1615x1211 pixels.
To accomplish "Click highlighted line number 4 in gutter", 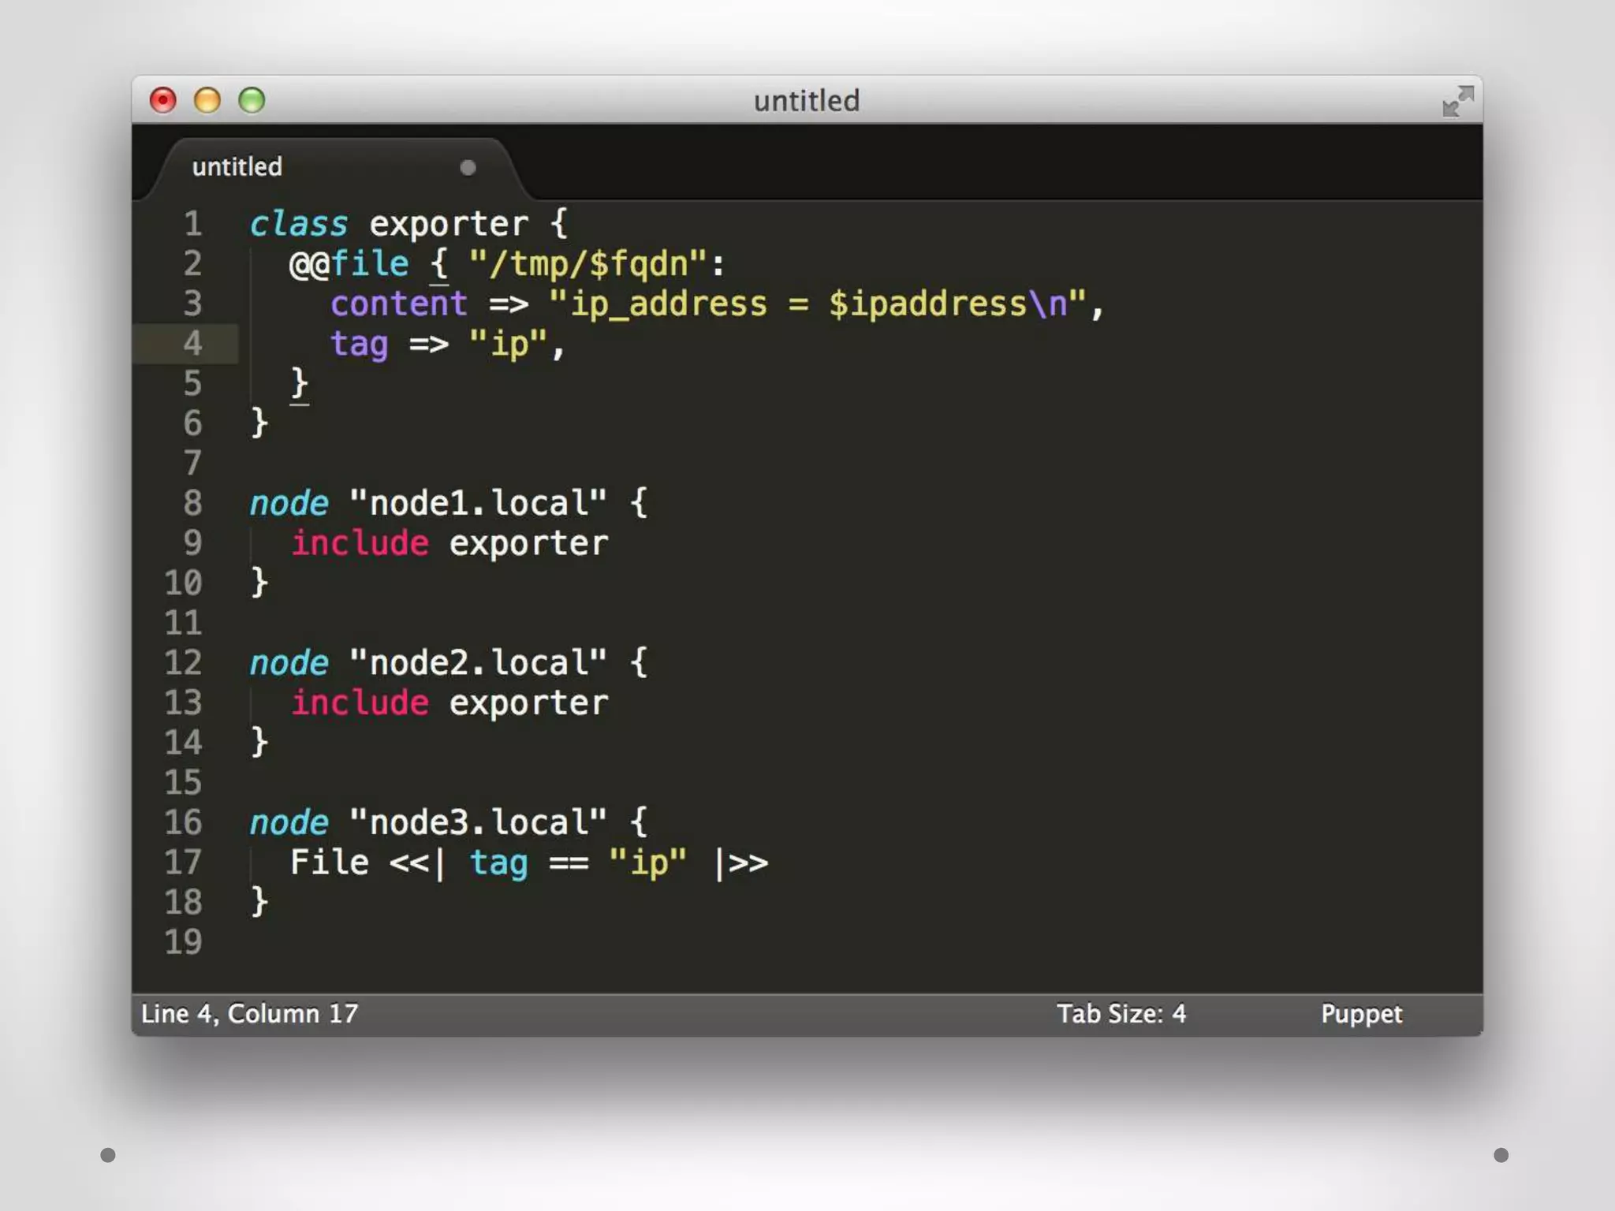I will pyautogui.click(x=192, y=344).
